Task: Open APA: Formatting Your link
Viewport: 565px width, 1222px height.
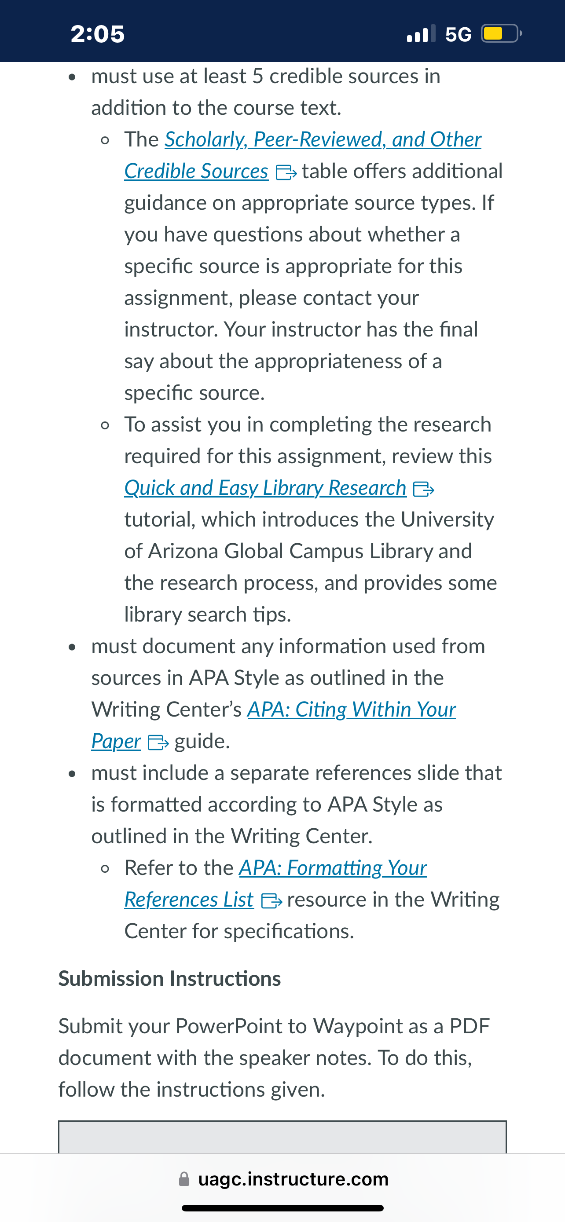Action: [333, 868]
